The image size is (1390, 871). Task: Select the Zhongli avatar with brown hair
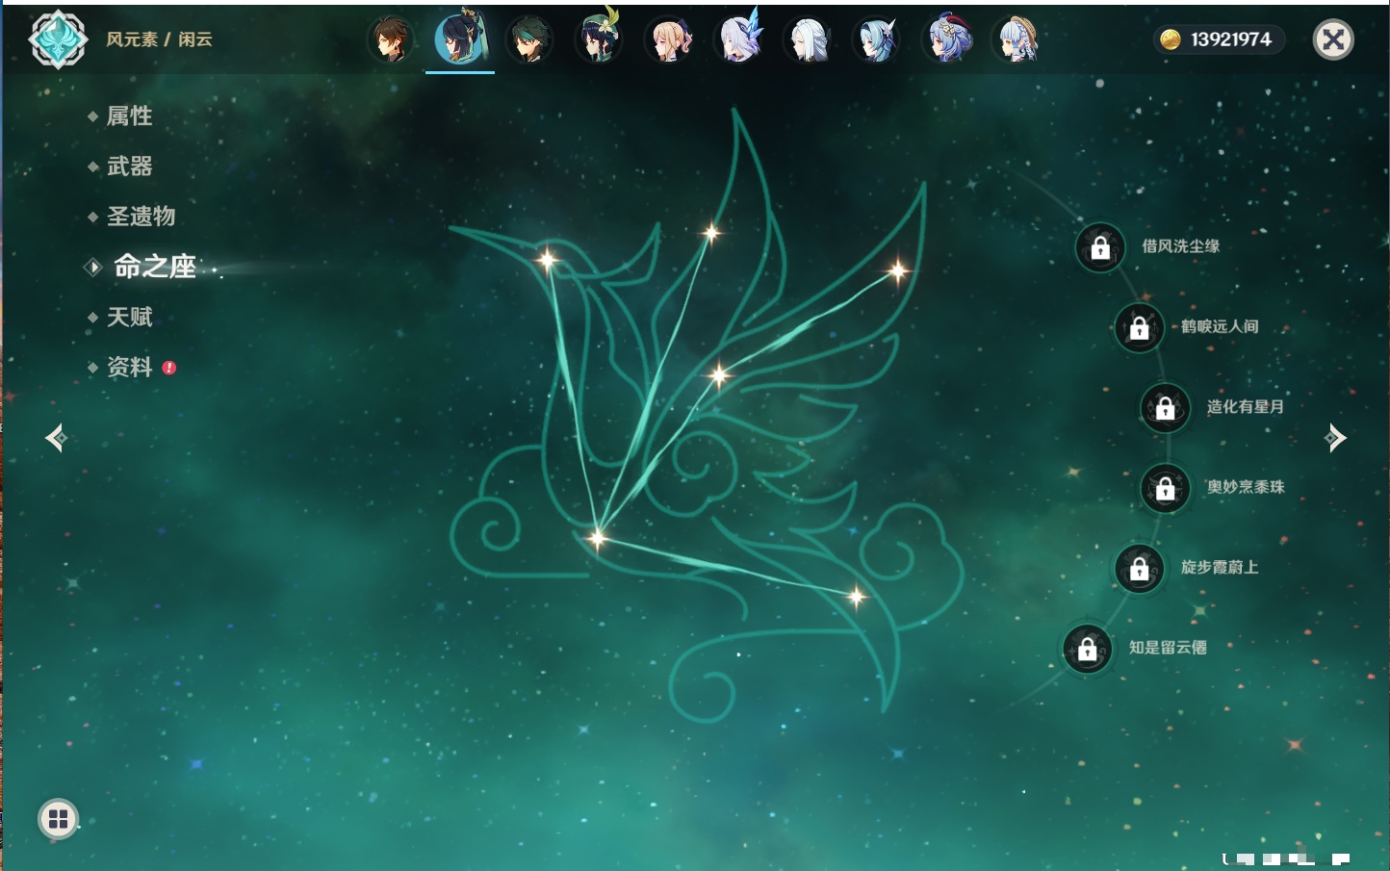click(391, 40)
